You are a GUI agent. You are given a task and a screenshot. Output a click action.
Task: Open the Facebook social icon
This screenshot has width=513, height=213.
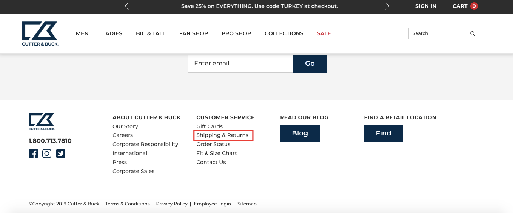[x=33, y=154]
